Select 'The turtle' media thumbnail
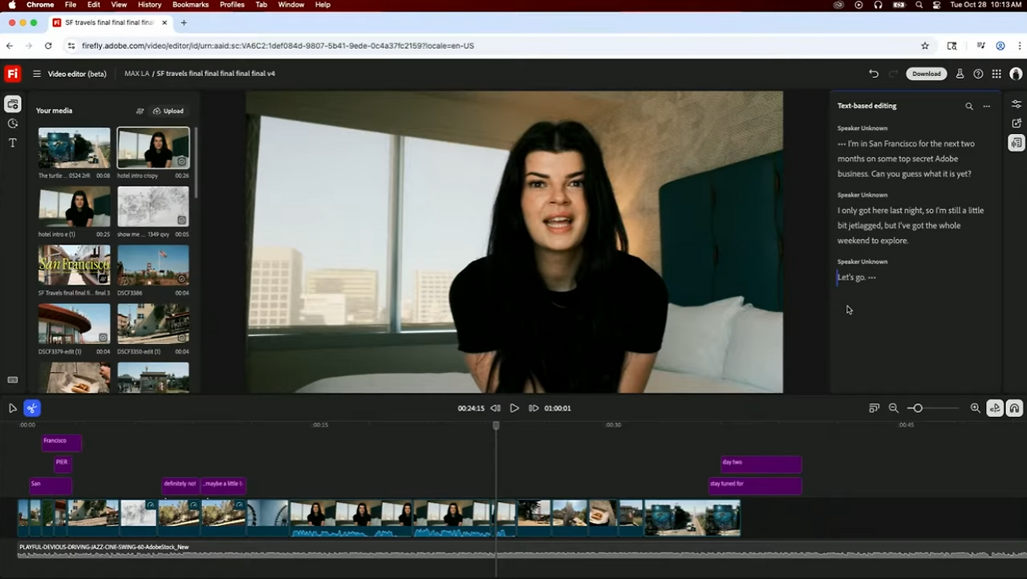 tap(75, 148)
